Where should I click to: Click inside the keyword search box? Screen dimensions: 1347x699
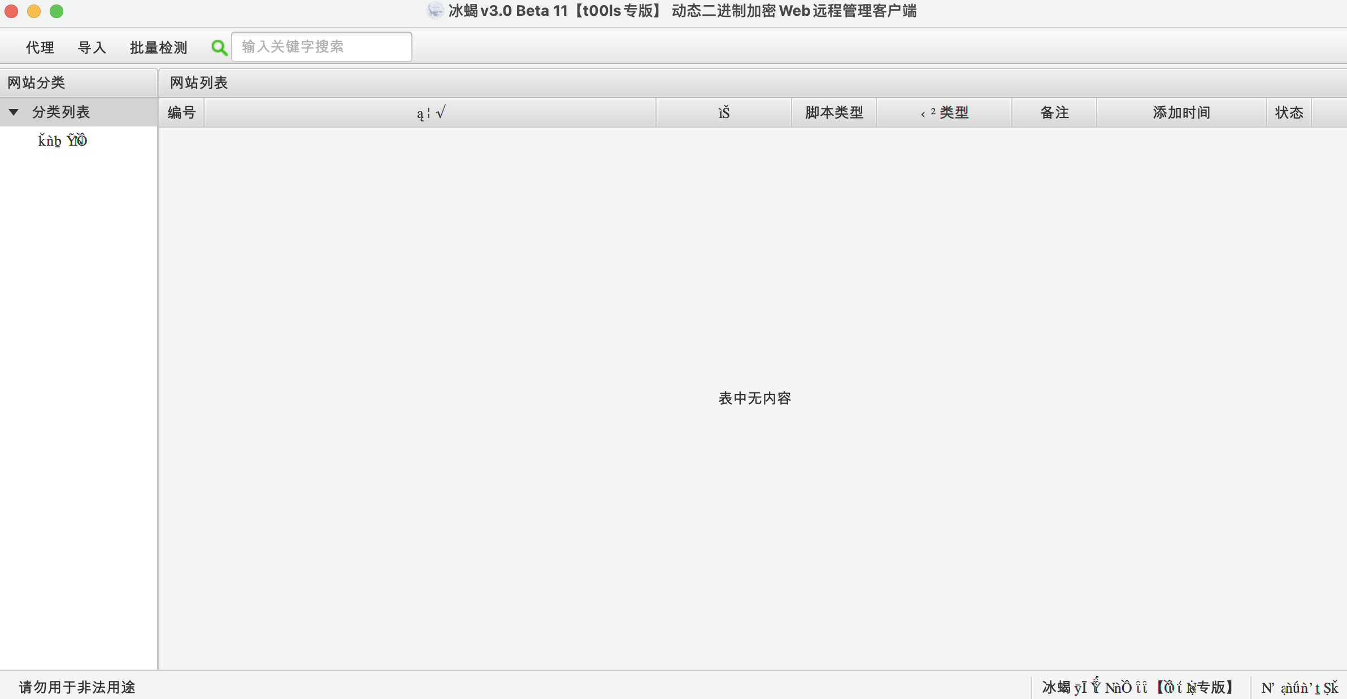click(321, 46)
